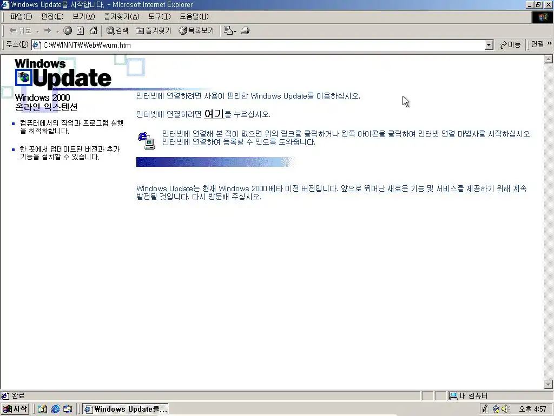Click the Windows Update logo icon
The width and height of the screenshot is (554, 416).
(x=24, y=77)
